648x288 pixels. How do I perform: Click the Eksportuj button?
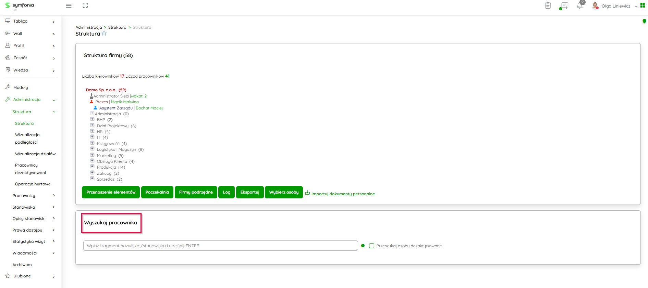(249, 192)
